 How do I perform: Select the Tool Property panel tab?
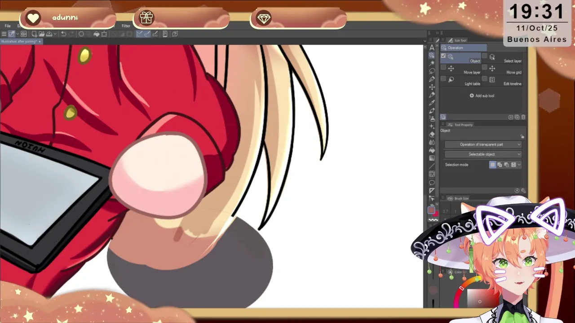pyautogui.click(x=460, y=125)
